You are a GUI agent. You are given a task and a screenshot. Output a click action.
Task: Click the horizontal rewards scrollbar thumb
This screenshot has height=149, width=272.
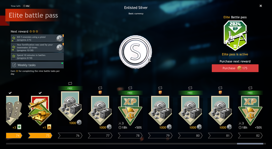click(x=250, y=144)
